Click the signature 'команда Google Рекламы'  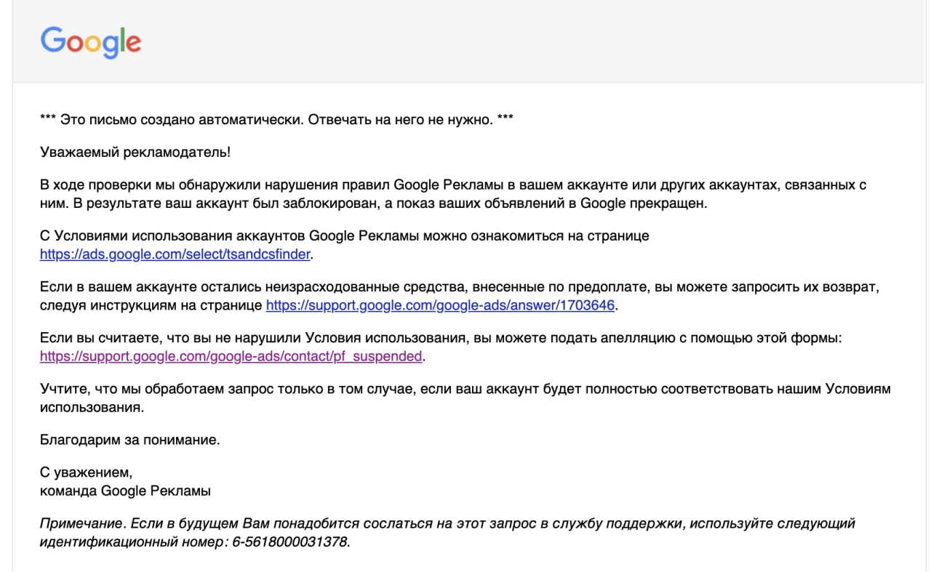pyautogui.click(x=125, y=491)
